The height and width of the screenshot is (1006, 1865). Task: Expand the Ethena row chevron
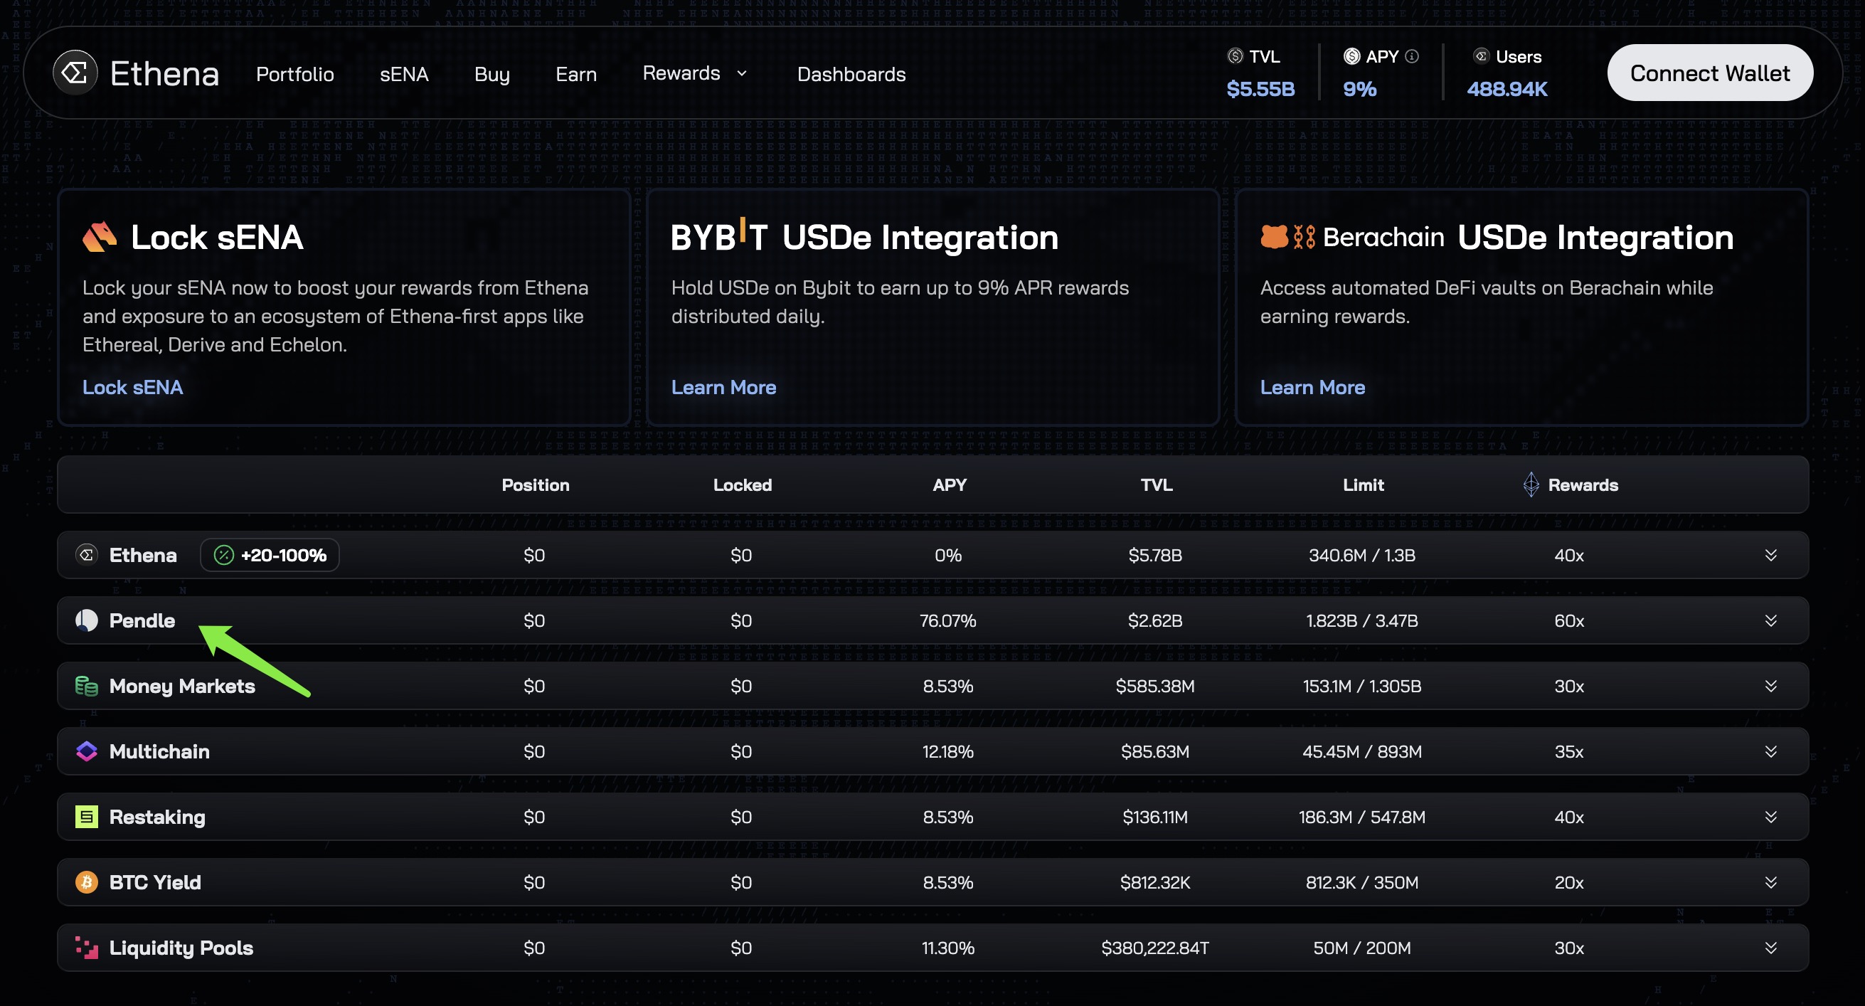pyautogui.click(x=1770, y=555)
